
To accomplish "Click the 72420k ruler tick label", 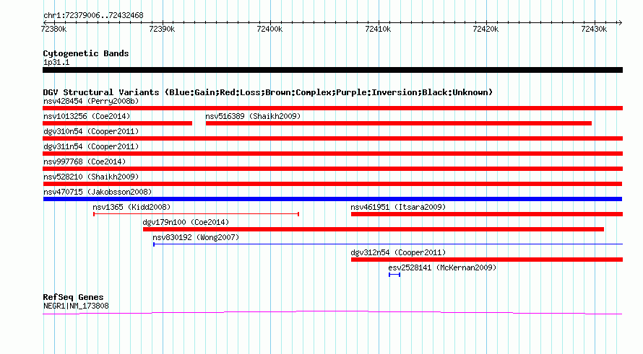I will pos(486,29).
